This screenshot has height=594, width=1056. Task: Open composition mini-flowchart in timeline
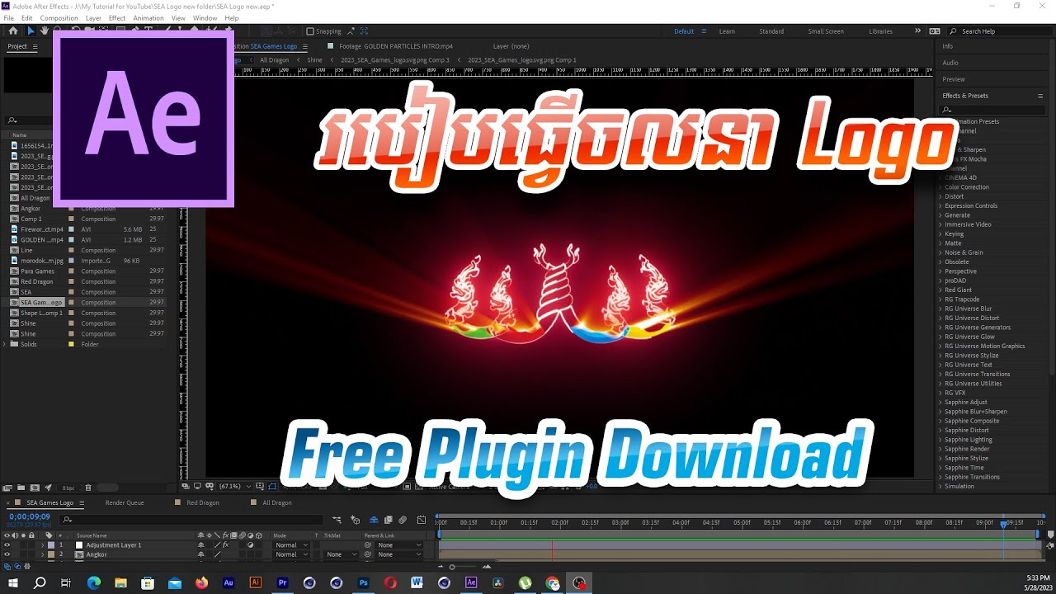tap(337, 520)
